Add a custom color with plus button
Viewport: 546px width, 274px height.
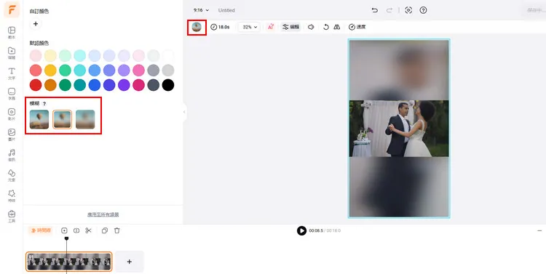[x=36, y=24]
